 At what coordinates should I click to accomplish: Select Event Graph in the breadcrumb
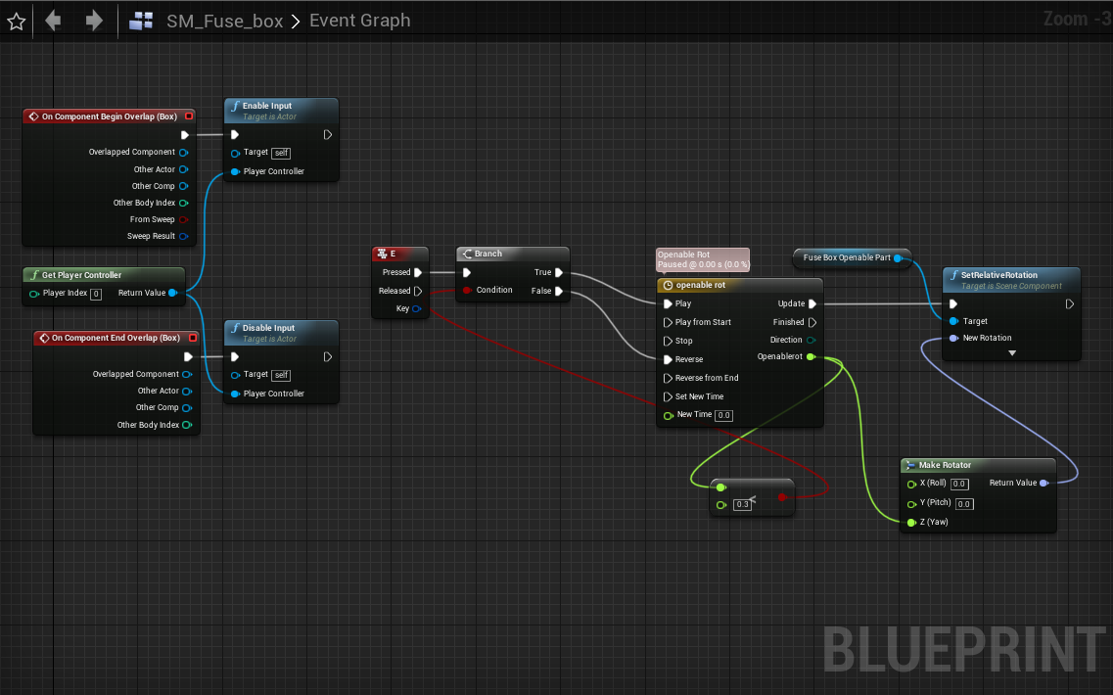359,20
